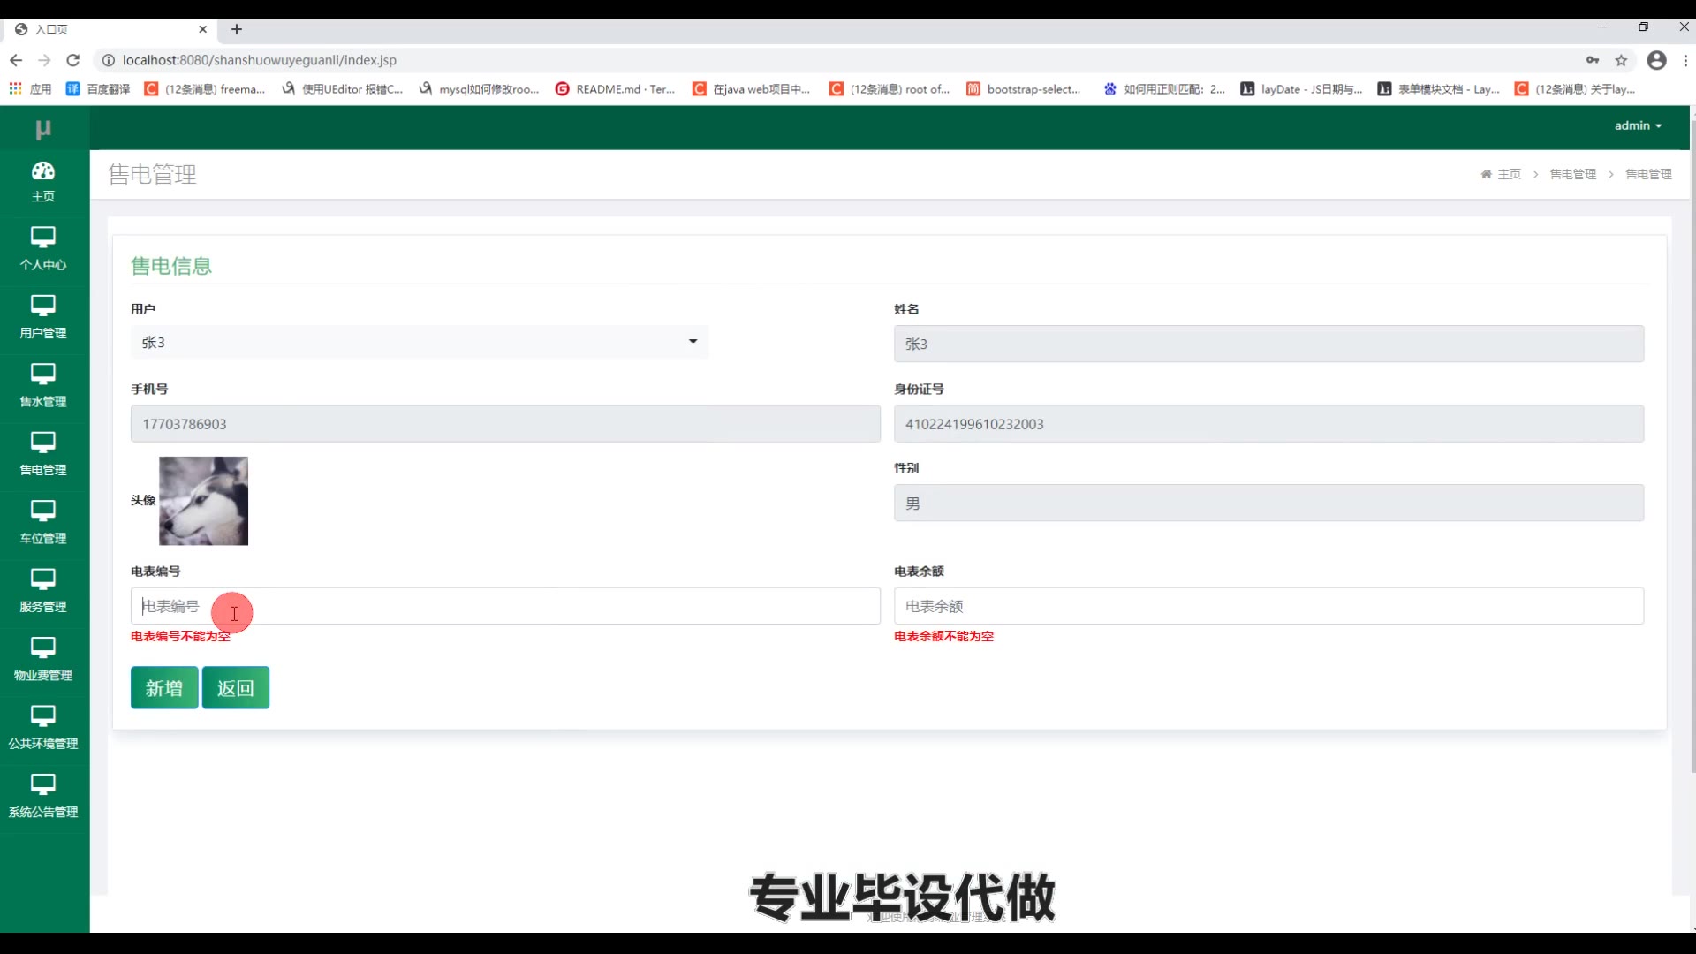This screenshot has height=954, width=1696.
Task: Expand the 用户 dropdown showing 张3
Action: point(420,342)
